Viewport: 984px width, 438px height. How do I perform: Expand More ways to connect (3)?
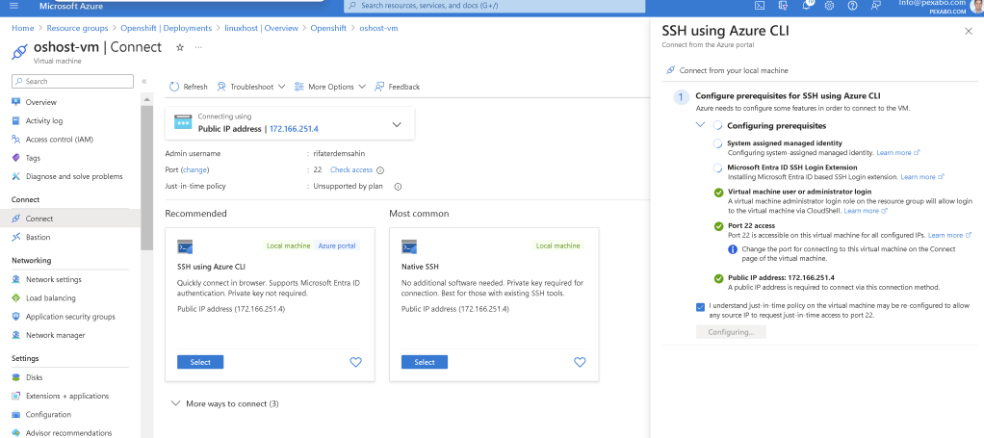pyautogui.click(x=225, y=403)
